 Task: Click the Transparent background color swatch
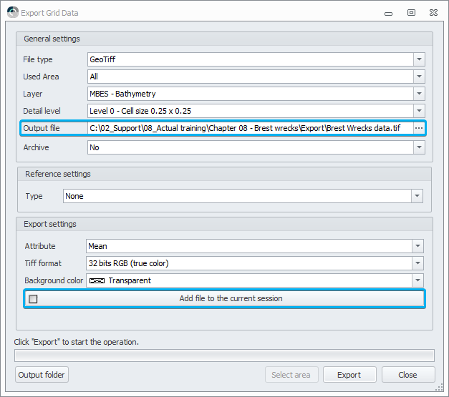click(x=97, y=280)
